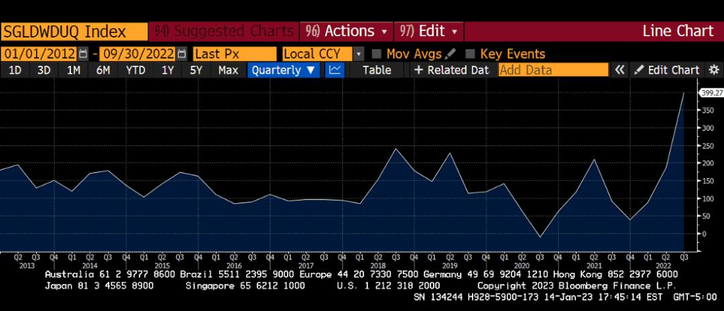Image resolution: width=724 pixels, height=311 pixels.
Task: Open the Local CCY currency dropdown
Action: 359,54
